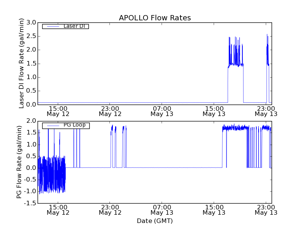The height and width of the screenshot is (226, 302).
Task: Click 07:00 May 13 tick under bottom chart
Action: pos(162,210)
